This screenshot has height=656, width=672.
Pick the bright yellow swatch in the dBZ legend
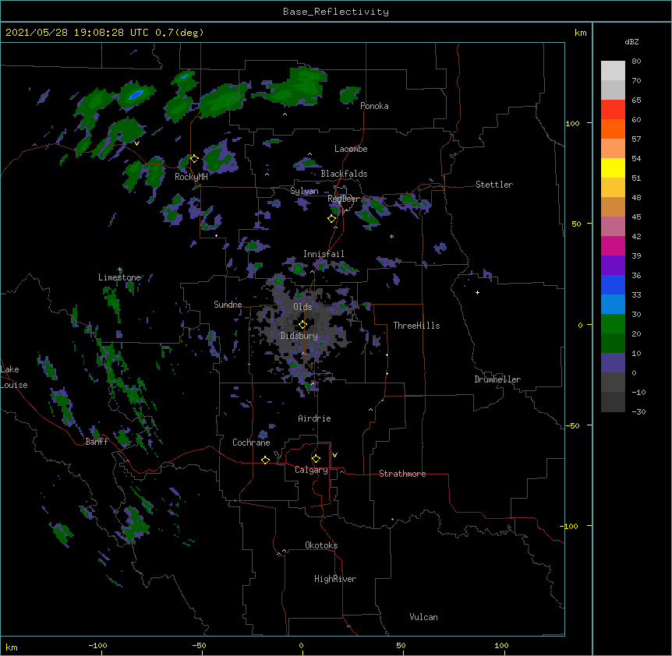point(613,168)
